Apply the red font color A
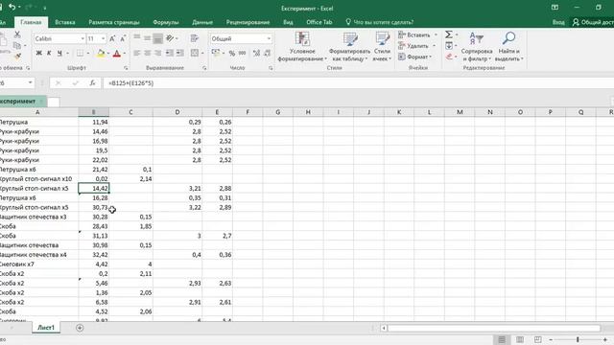 (116, 54)
